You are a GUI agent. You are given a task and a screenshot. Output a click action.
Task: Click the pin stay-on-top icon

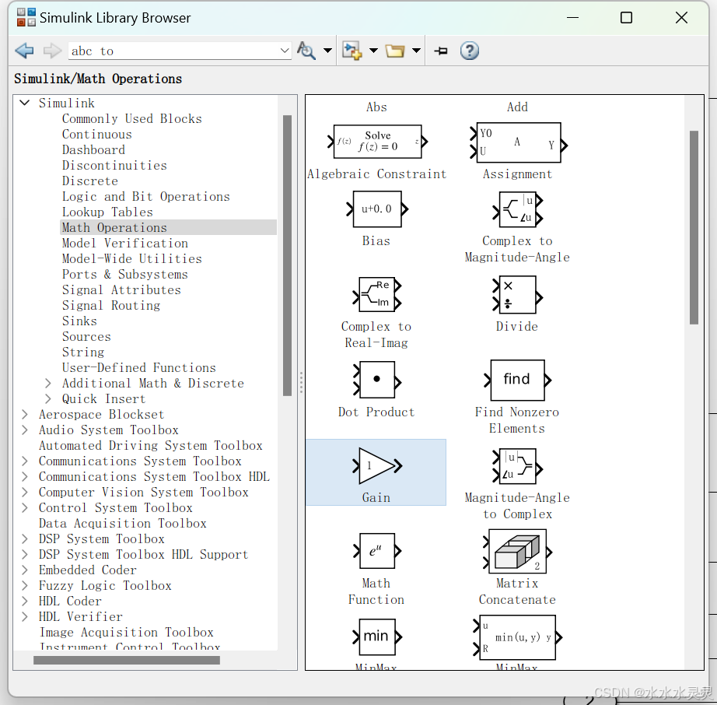pos(441,51)
